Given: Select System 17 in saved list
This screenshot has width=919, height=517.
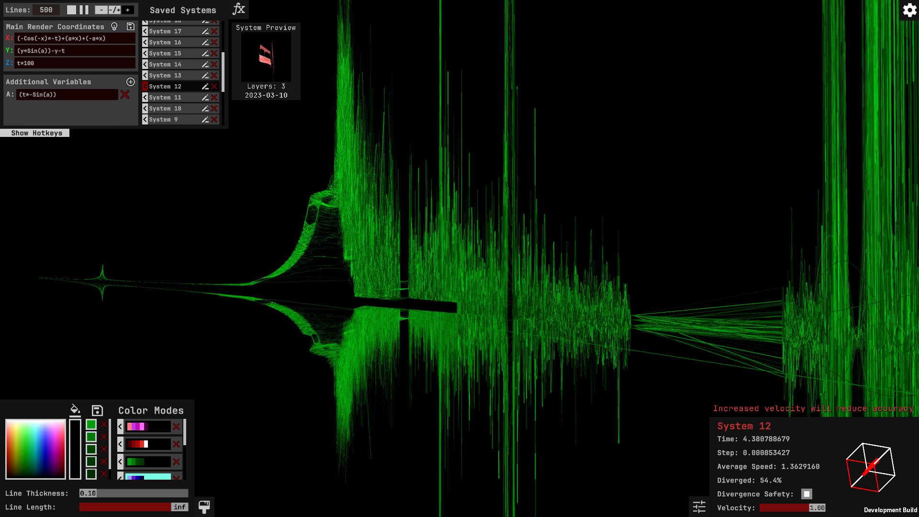Looking at the screenshot, I should [165, 31].
